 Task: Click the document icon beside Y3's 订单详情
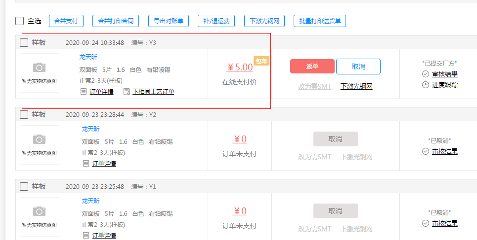coord(84,91)
